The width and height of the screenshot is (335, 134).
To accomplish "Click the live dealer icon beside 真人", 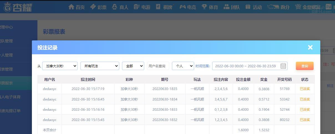I will tap(115, 7).
